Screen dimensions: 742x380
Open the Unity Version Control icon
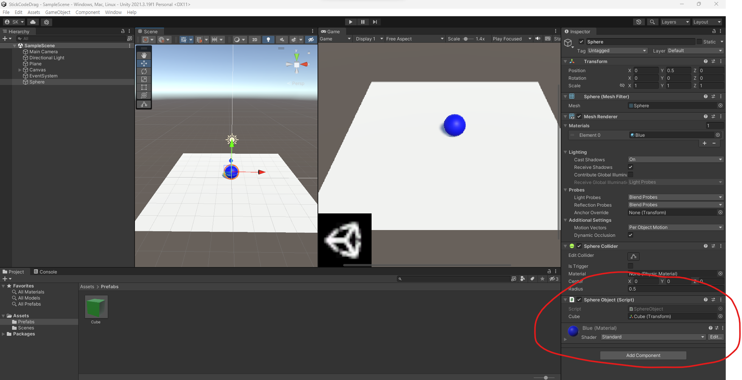(x=46, y=22)
